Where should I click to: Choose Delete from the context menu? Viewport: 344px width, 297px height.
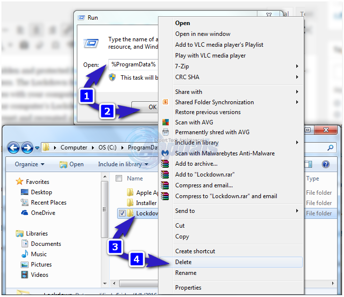pyautogui.click(x=231, y=262)
